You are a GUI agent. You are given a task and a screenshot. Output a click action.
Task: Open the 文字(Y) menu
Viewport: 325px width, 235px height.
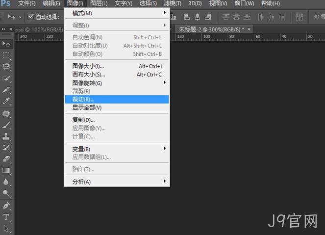coord(124,3)
